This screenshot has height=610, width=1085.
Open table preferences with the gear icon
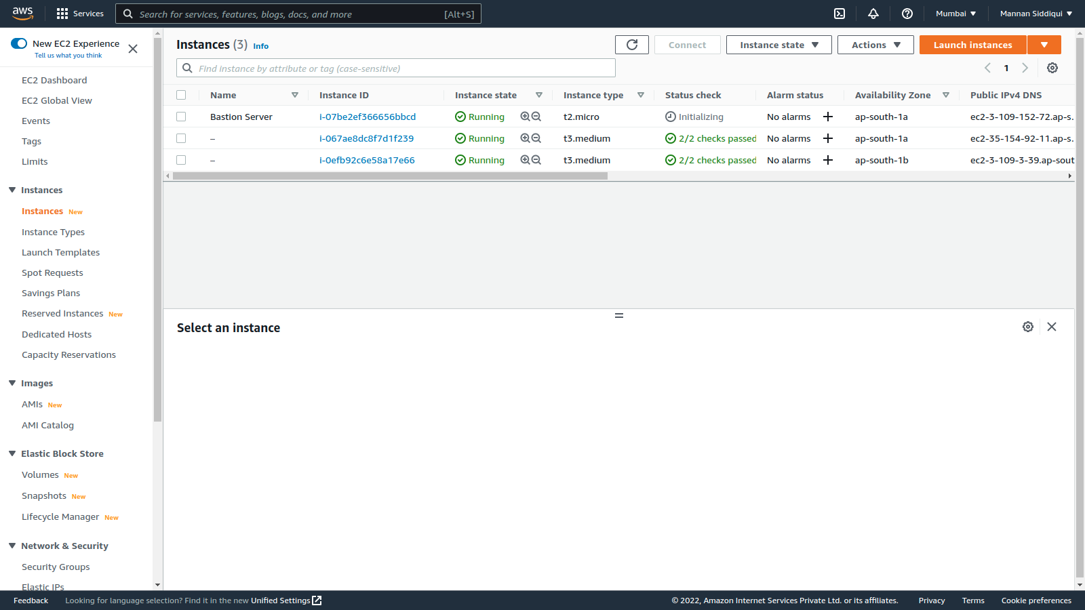[x=1052, y=68]
